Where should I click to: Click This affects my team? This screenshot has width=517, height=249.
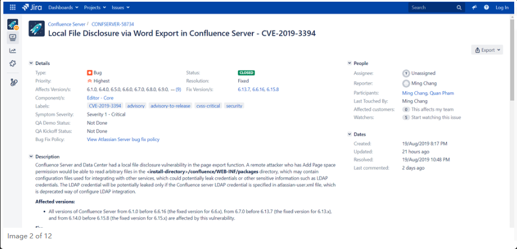432,109
